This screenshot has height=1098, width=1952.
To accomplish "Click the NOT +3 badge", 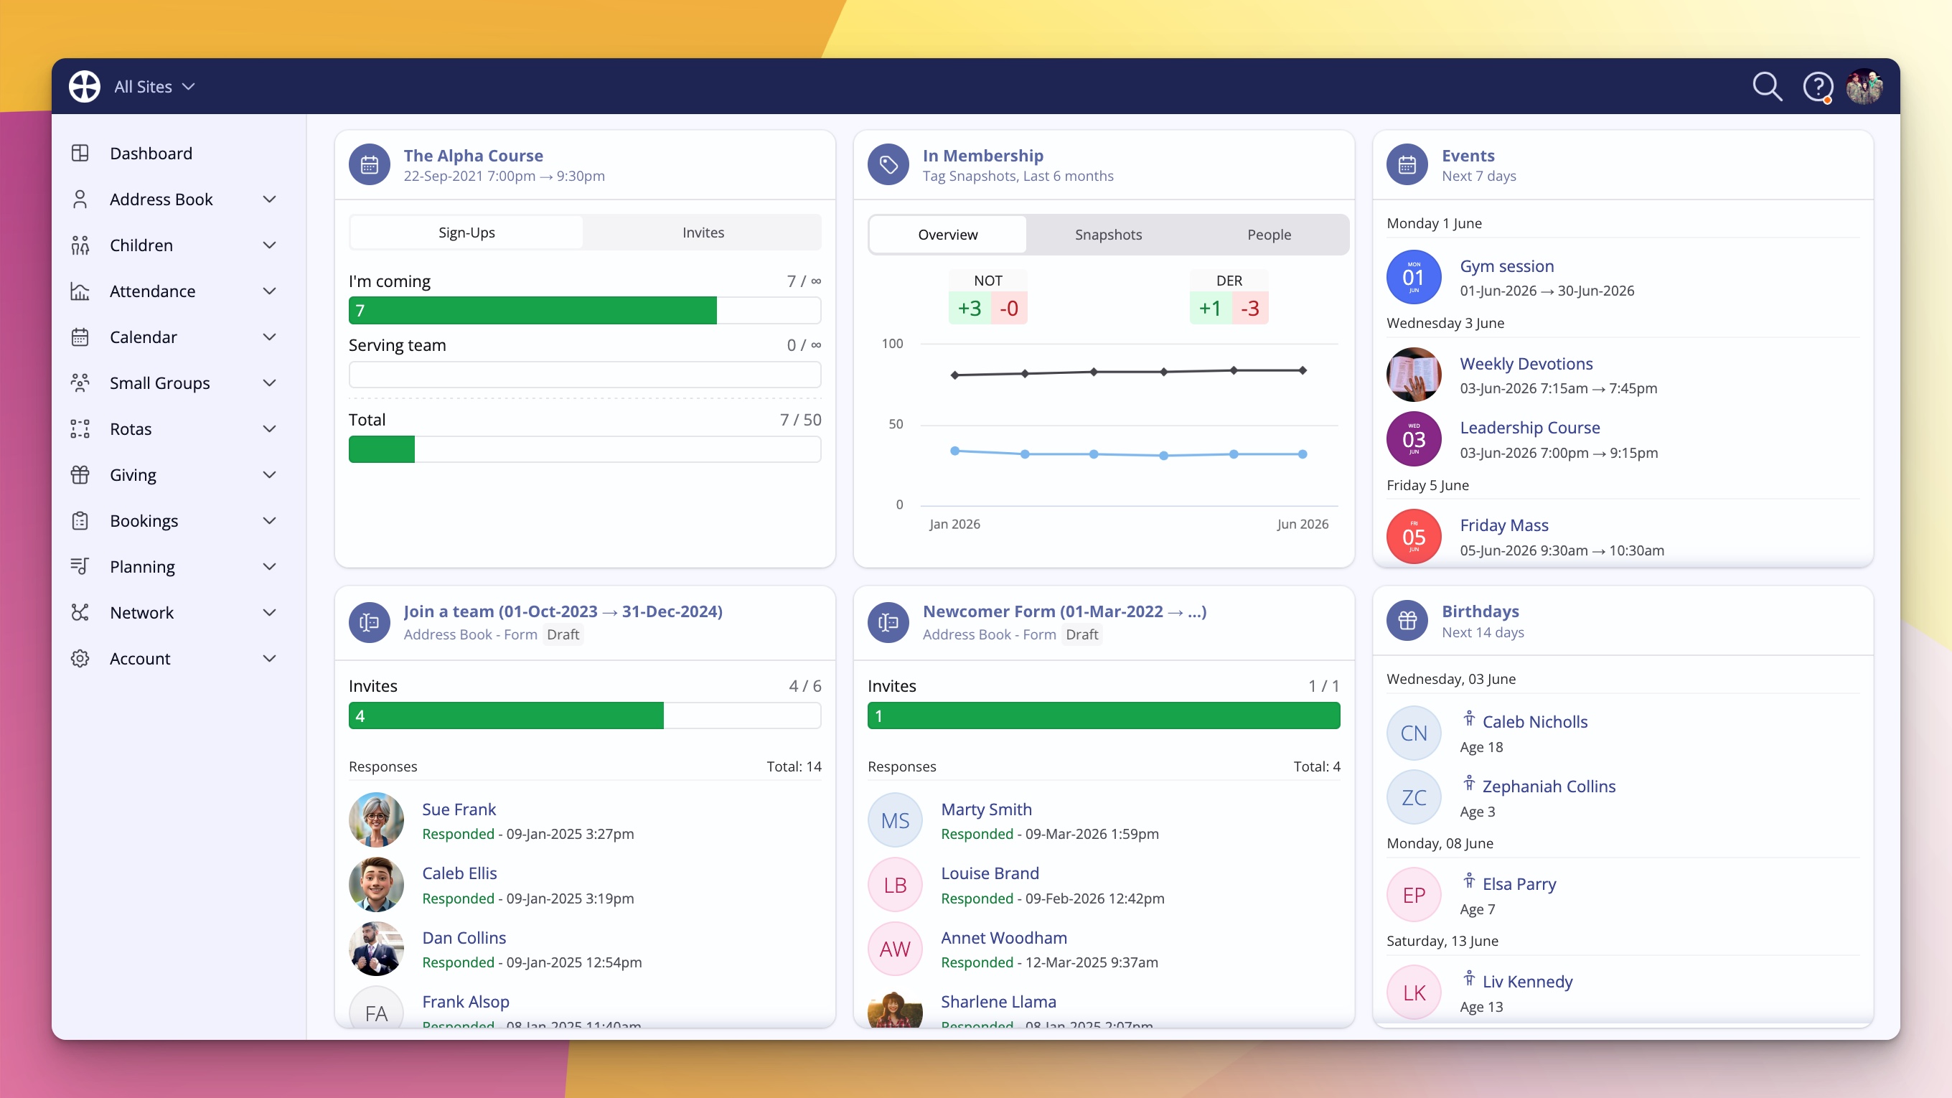I will [x=969, y=309].
